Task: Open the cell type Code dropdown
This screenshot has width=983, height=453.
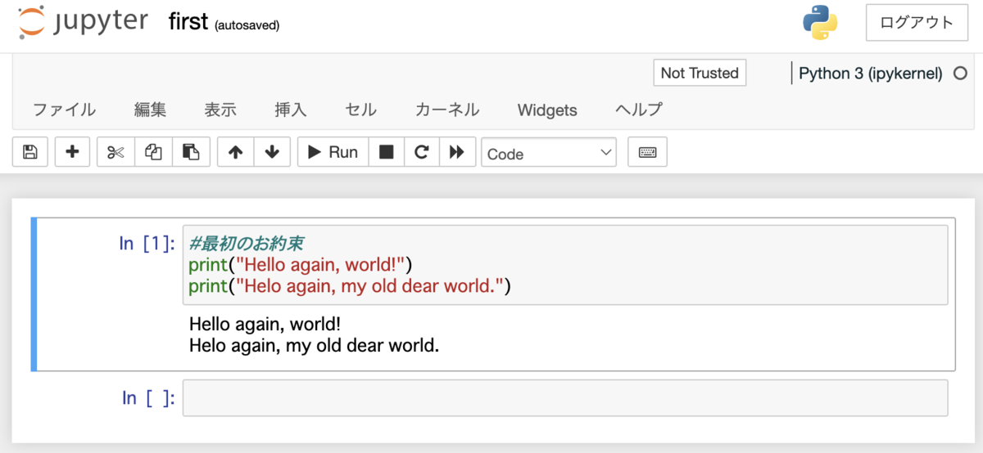Action: coord(549,153)
